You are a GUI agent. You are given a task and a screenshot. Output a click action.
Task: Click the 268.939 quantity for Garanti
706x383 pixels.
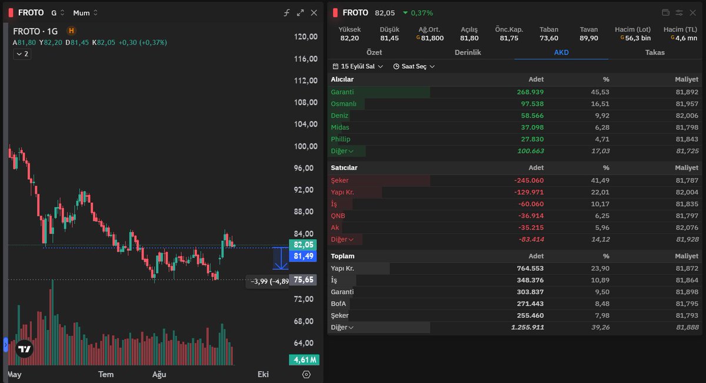tap(530, 92)
